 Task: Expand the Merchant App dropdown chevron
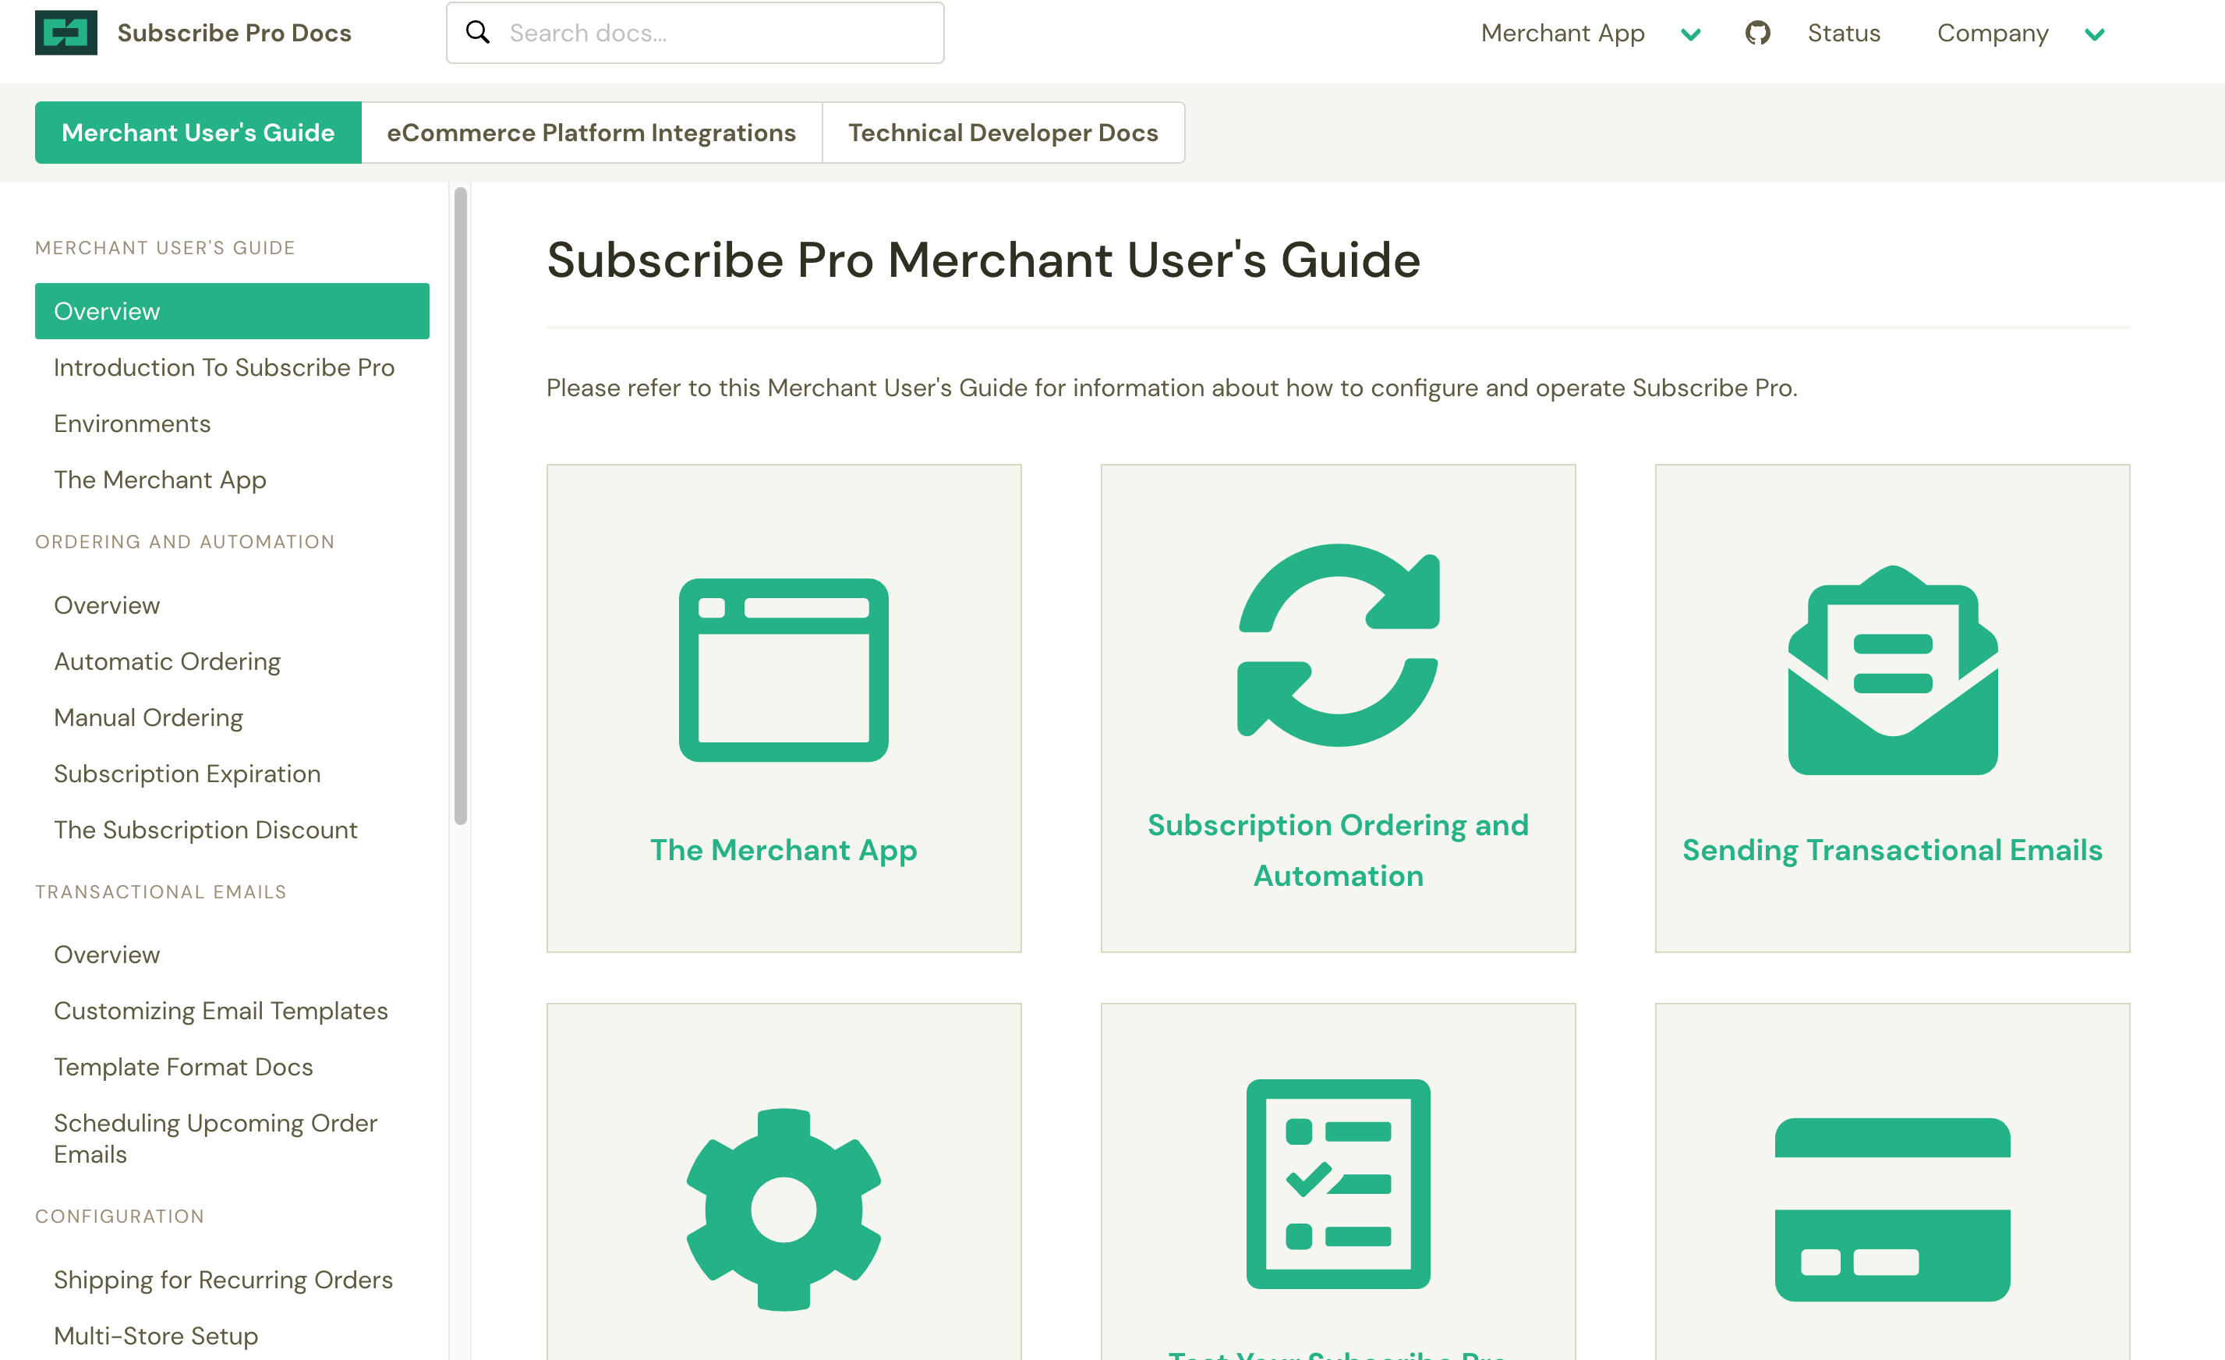click(x=1691, y=34)
